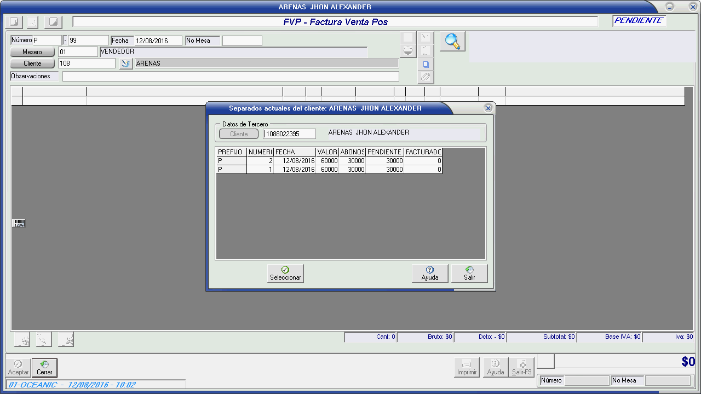Image resolution: width=701 pixels, height=394 pixels.
Task: Click Ayuda inside the Separados dialog
Action: (x=429, y=273)
